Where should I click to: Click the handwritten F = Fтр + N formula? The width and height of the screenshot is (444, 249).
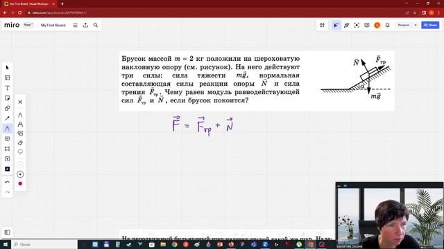point(203,126)
